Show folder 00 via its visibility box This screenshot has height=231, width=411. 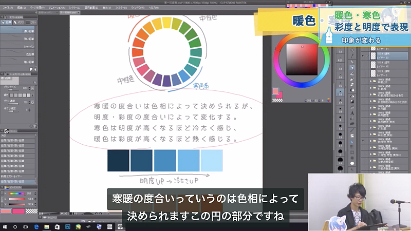pos(363,81)
